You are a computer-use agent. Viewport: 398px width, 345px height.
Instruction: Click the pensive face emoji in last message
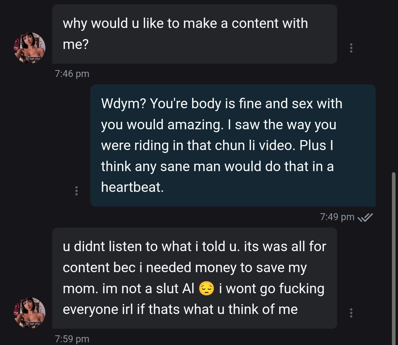point(206,289)
